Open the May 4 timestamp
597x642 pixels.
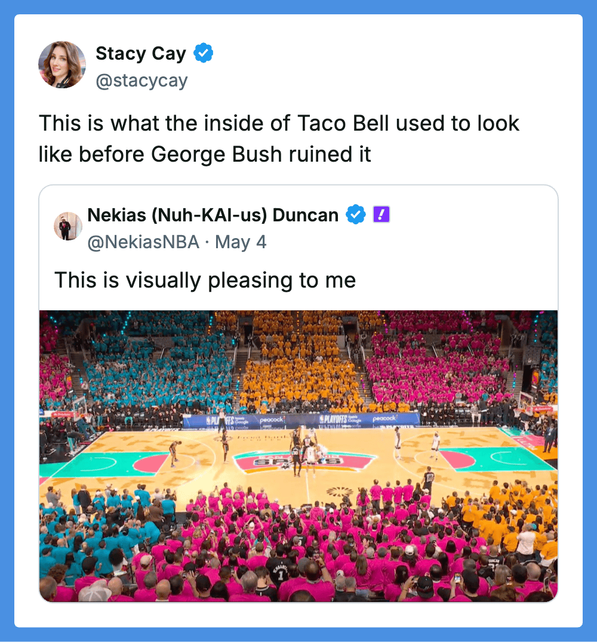(241, 242)
